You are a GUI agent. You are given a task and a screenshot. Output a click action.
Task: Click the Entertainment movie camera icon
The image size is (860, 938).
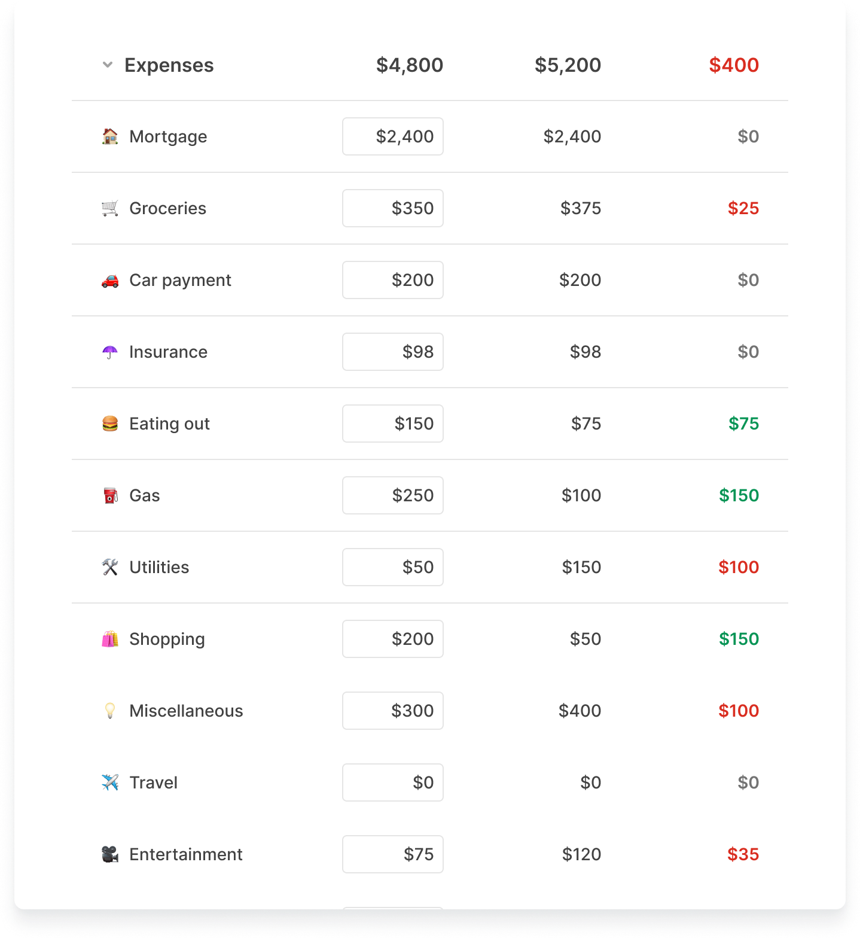click(110, 854)
